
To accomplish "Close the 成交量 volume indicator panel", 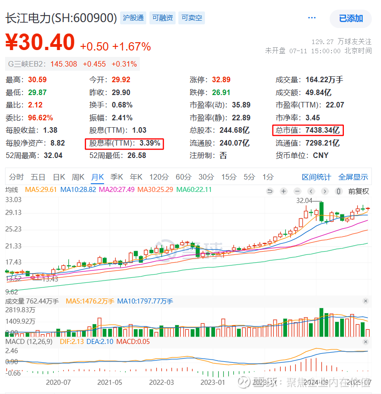I will [365, 301].
